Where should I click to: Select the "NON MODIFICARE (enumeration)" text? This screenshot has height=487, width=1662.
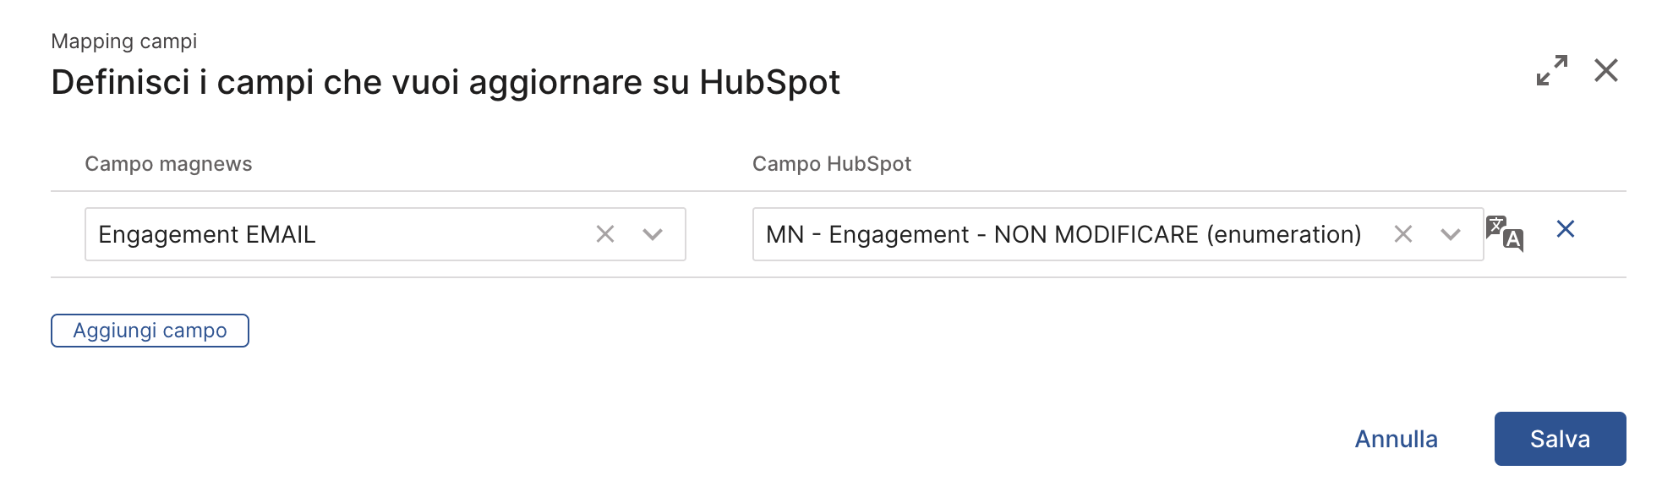tap(1177, 235)
